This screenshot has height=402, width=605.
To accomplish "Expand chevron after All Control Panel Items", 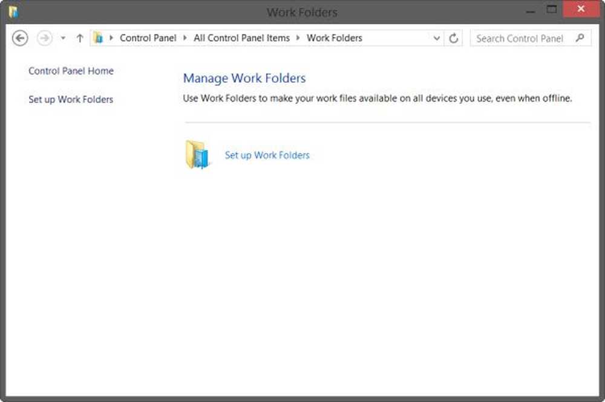I will [298, 37].
